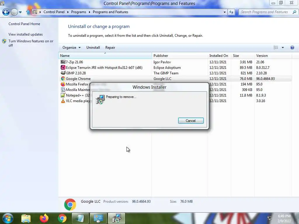Click the 7-Zip program icon in list
This screenshot has width=299, height=224.
pyautogui.click(x=63, y=62)
